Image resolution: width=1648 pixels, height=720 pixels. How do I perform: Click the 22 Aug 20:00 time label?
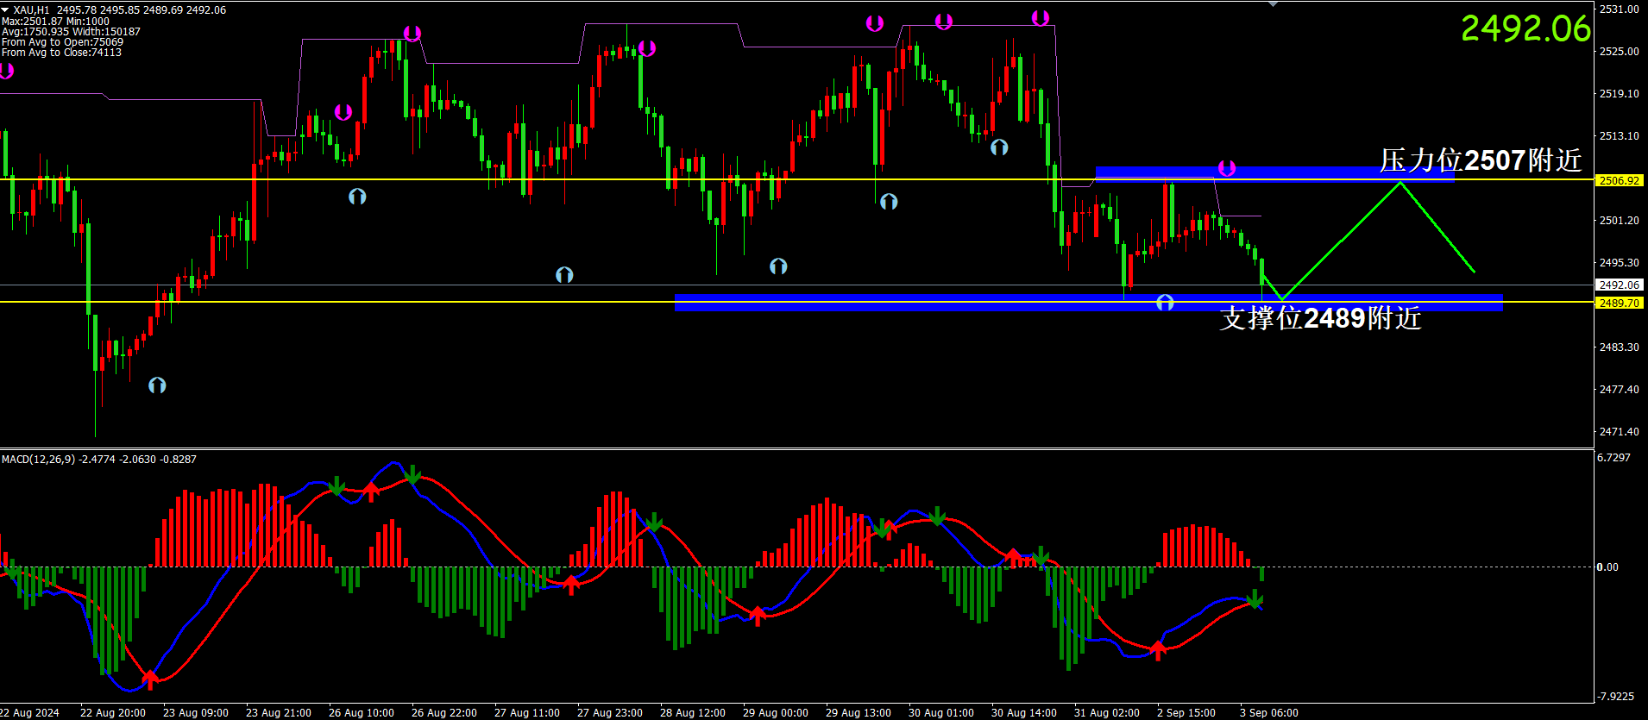pyautogui.click(x=113, y=712)
